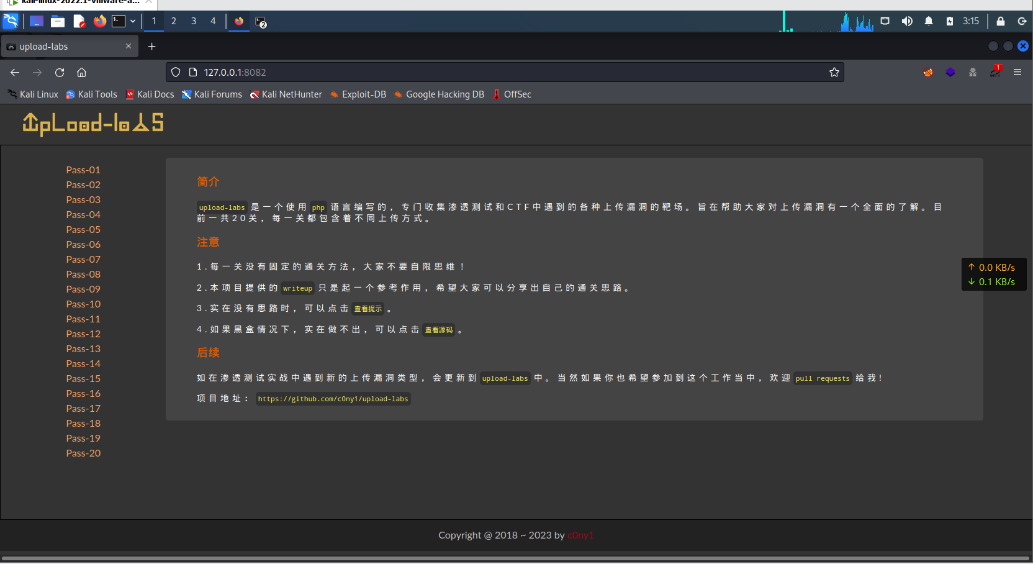Open the Exploit-DB bookmark
Screen dimensions: 1033x564
pos(358,94)
